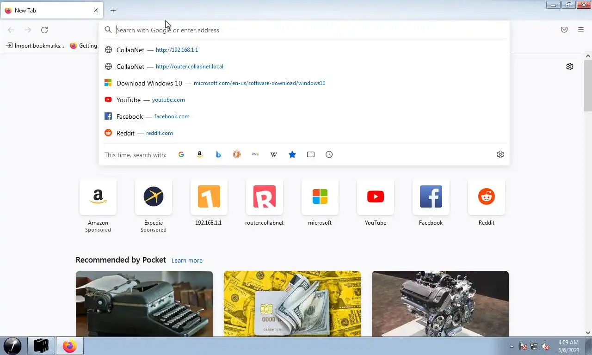Viewport: 592px width, 355px height.
Task: Click Learn more link next to Pocket
Action: click(x=187, y=260)
